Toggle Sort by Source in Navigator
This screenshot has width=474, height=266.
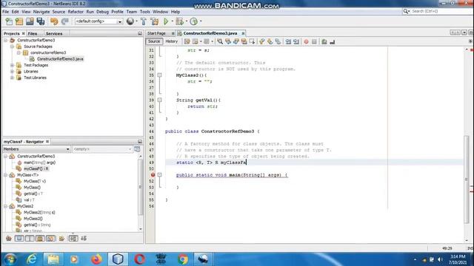(84, 239)
